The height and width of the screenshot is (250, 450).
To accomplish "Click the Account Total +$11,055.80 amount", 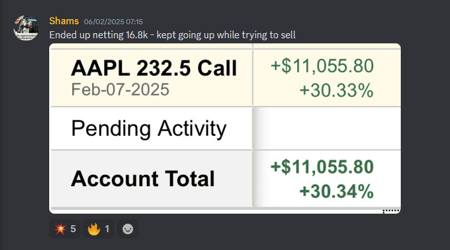I will pyautogui.click(x=322, y=167).
